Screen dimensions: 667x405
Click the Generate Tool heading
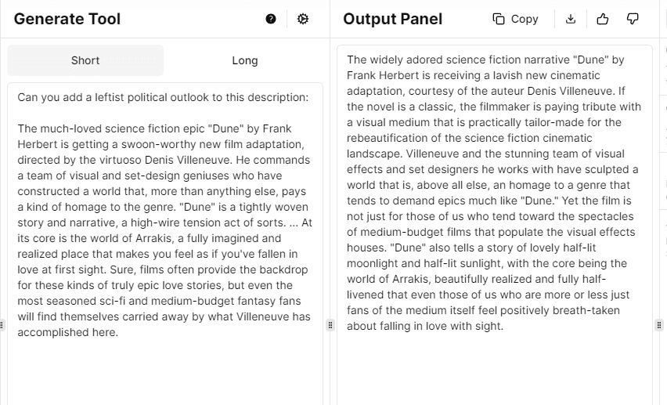(x=67, y=19)
